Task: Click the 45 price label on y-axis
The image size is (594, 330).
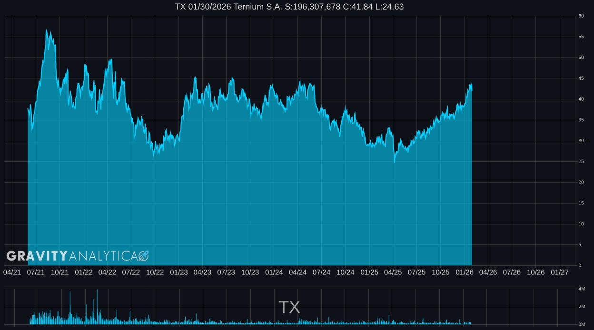Action: (x=581, y=78)
